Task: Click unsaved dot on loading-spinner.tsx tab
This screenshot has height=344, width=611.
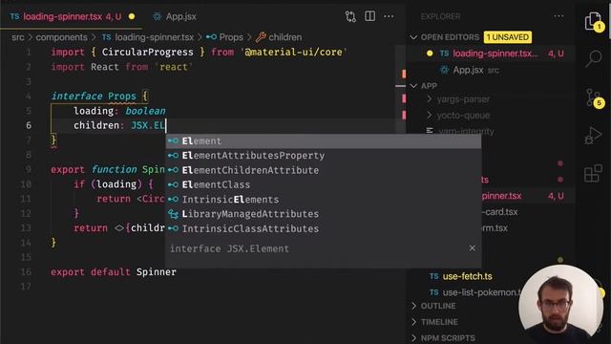Action: click(132, 17)
